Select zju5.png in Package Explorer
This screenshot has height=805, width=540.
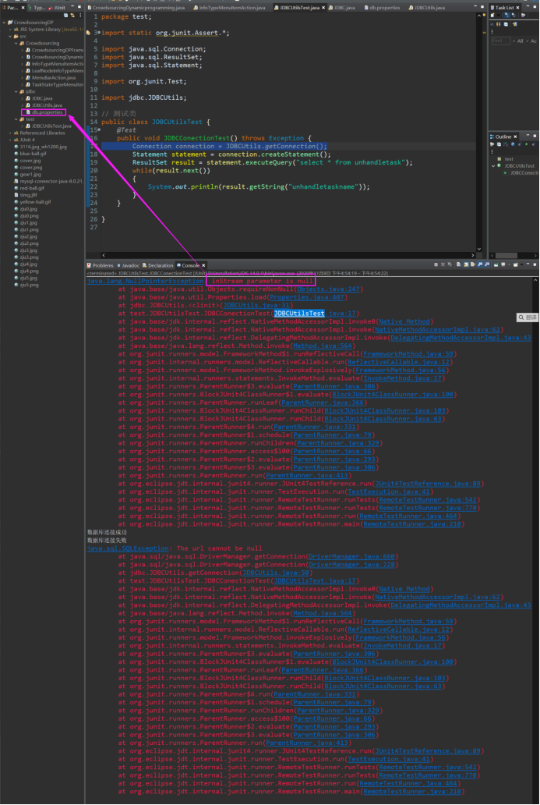pyautogui.click(x=26, y=285)
